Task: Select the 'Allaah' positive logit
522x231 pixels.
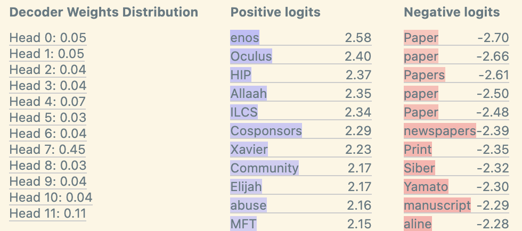Action: (248, 94)
